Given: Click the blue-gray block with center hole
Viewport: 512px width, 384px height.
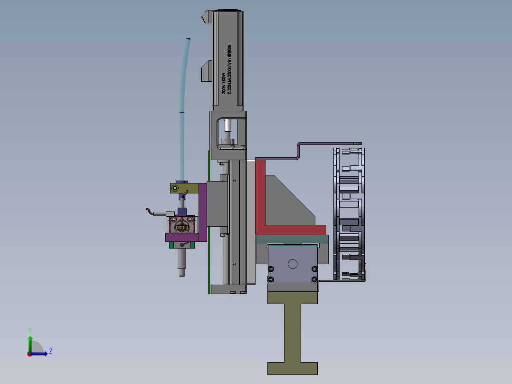Looking at the screenshot, I should 293,264.
